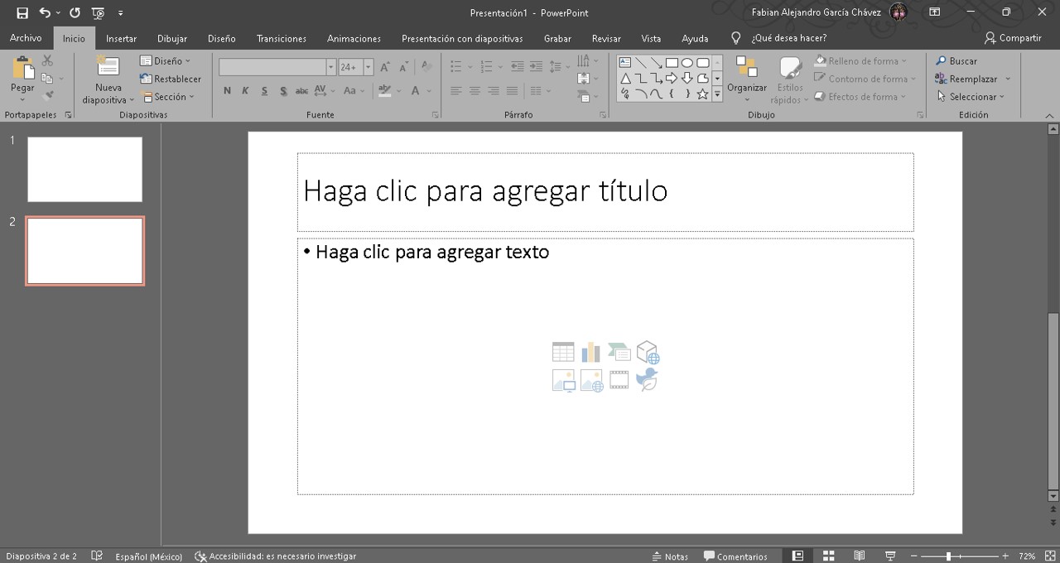Click the save icon in title bar
This screenshot has width=1060, height=563.
coord(22,13)
